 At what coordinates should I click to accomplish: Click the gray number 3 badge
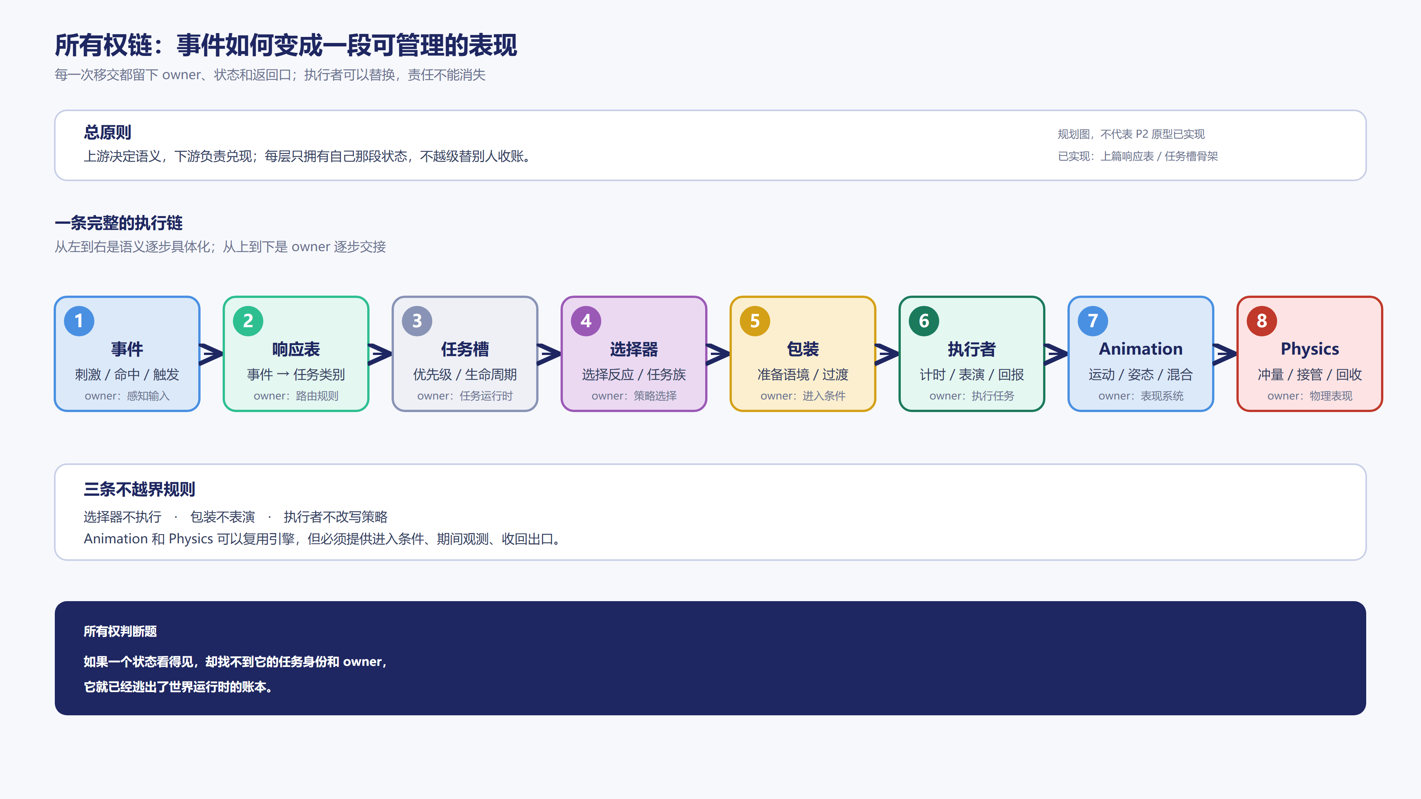tap(417, 321)
